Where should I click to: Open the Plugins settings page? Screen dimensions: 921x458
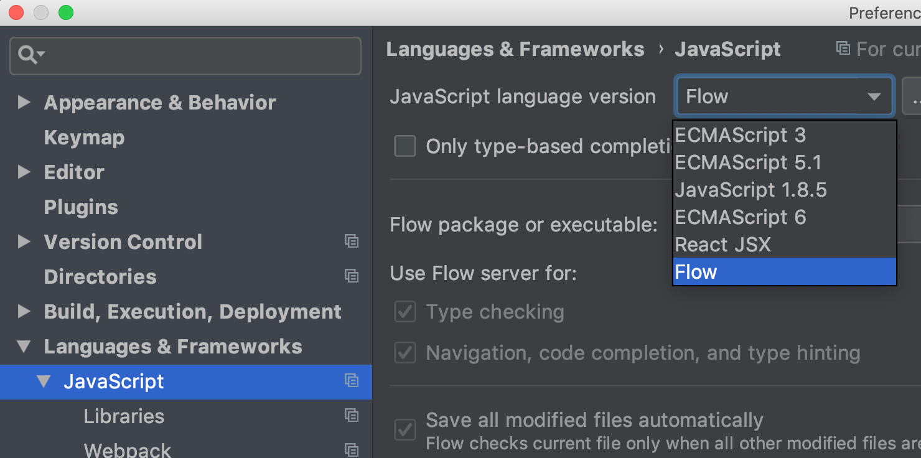pos(81,207)
